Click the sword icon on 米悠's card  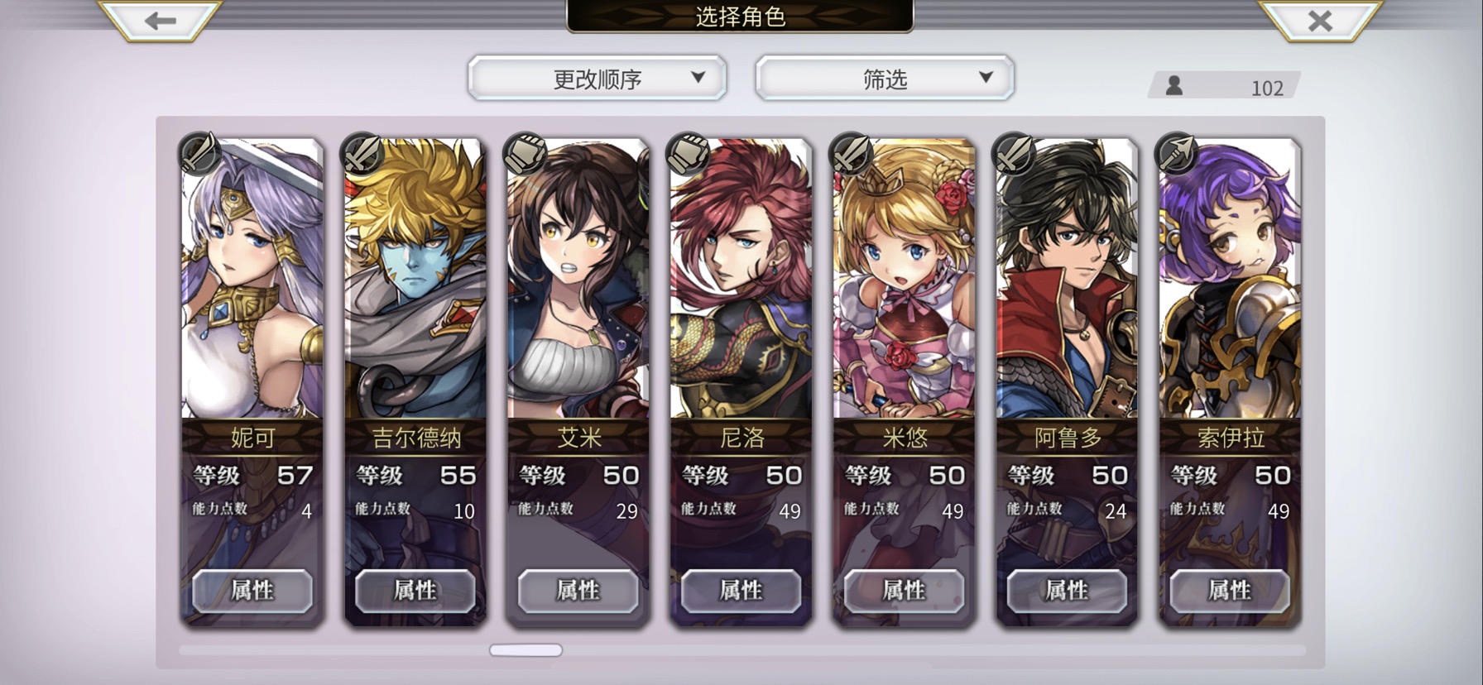pos(852,152)
